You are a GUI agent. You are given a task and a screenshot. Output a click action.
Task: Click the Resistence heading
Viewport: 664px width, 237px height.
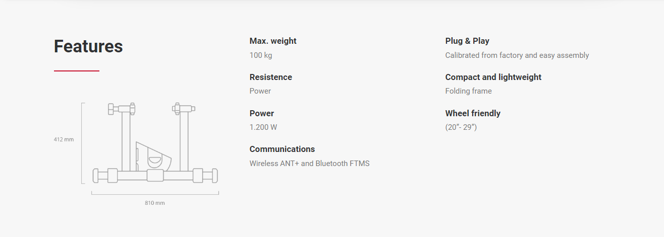(x=271, y=77)
